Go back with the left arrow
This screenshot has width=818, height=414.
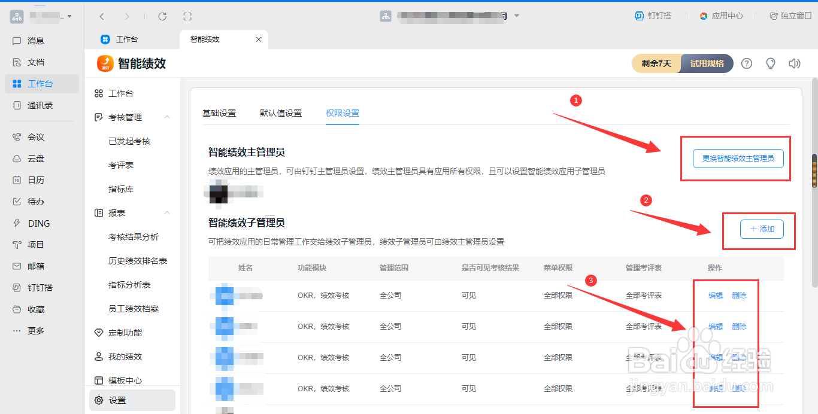102,16
